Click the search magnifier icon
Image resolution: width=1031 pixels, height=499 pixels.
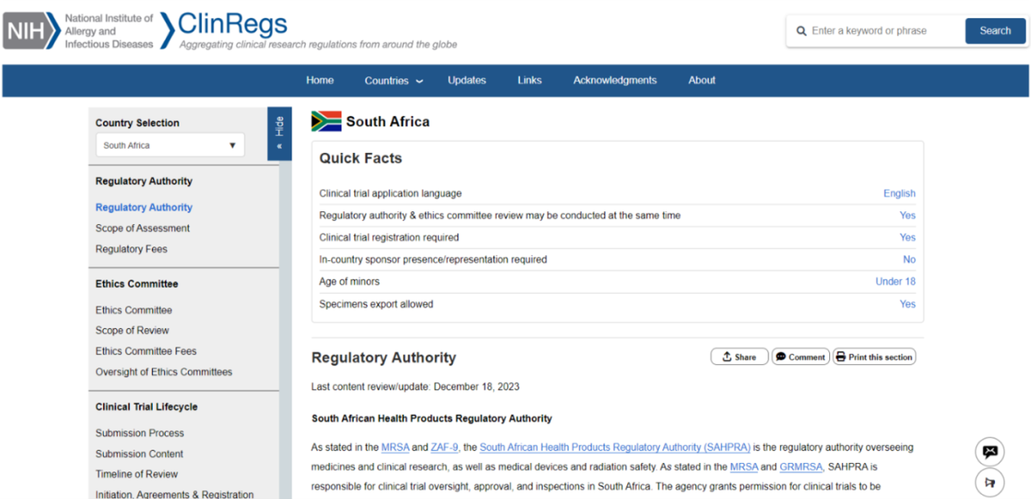[801, 31]
